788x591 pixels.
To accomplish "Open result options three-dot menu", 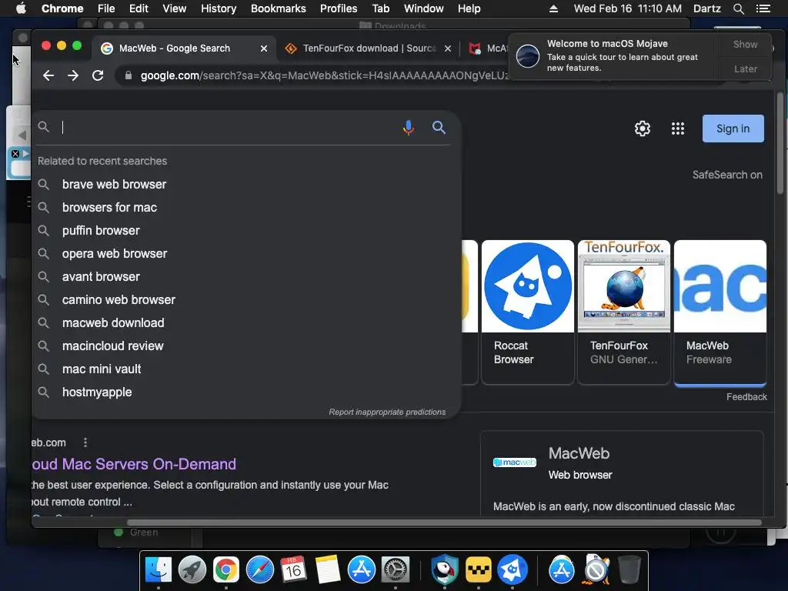I will (x=85, y=442).
